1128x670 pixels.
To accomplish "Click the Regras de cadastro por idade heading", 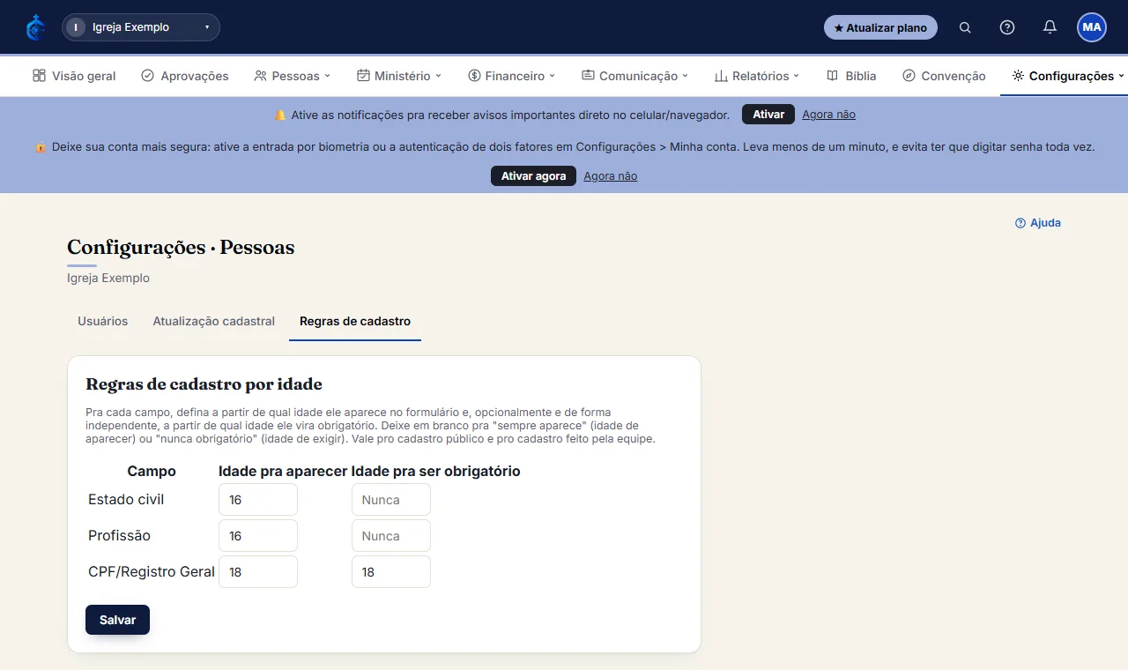I will pyautogui.click(x=204, y=384).
